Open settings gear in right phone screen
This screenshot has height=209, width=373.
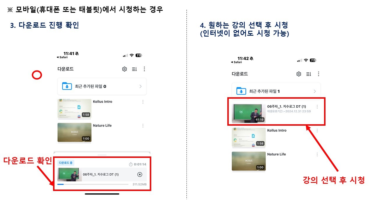299,74
